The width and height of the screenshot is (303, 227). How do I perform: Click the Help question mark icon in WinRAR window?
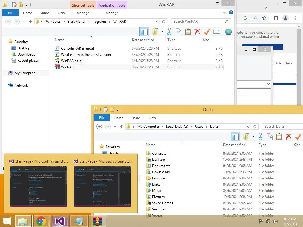coord(231,12)
